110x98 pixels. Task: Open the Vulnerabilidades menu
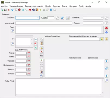[16, 6]
